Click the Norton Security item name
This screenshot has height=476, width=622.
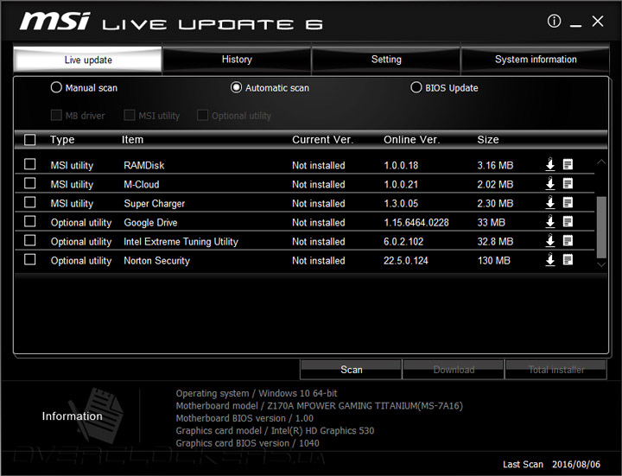(156, 261)
